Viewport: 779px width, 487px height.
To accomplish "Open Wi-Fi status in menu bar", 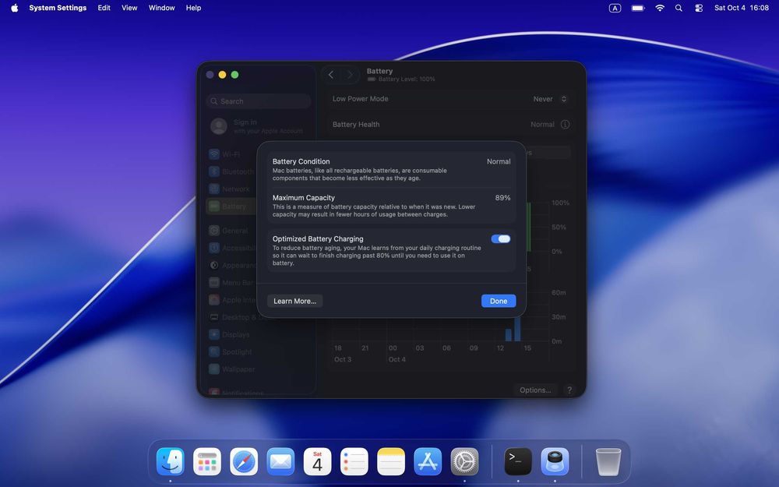I will (x=660, y=8).
